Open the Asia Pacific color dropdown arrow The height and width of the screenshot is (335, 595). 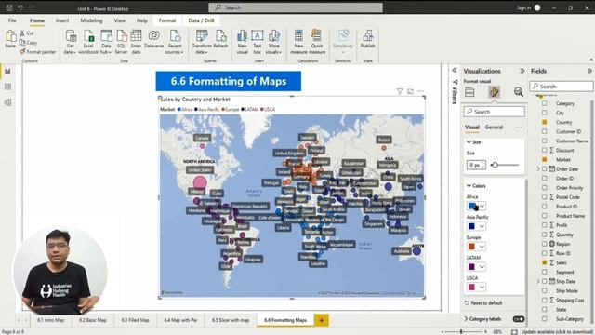tap(482, 226)
